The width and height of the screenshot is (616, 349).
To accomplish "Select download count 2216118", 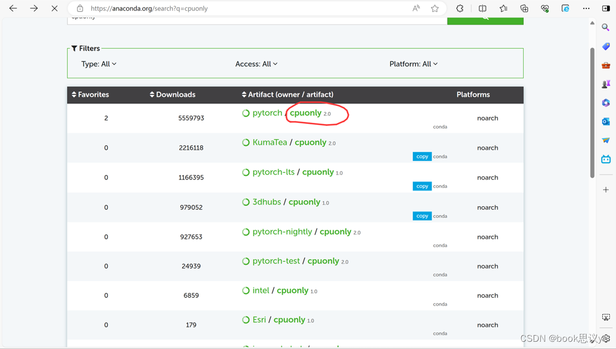I will tap(191, 148).
